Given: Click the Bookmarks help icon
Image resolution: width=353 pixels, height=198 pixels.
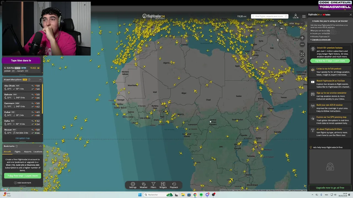Looking at the screenshot, I should pyautogui.click(x=17, y=146).
